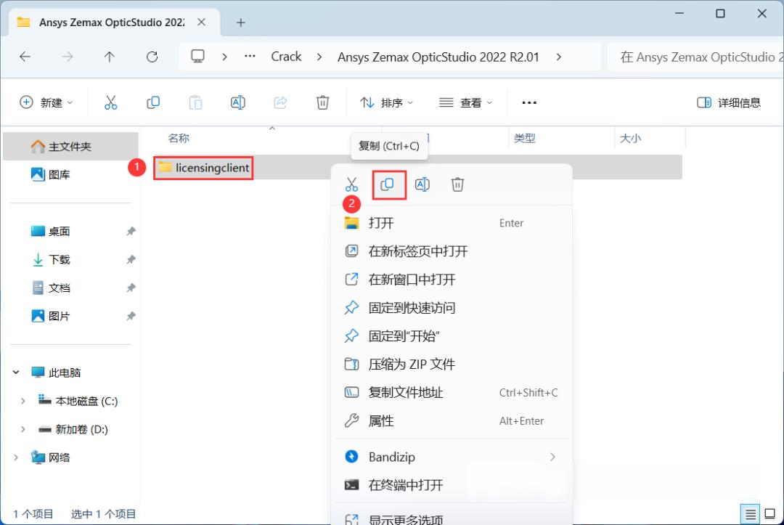Expand the chevron after Ansys Zemax OpticStudio 2022 R2.01

point(558,57)
